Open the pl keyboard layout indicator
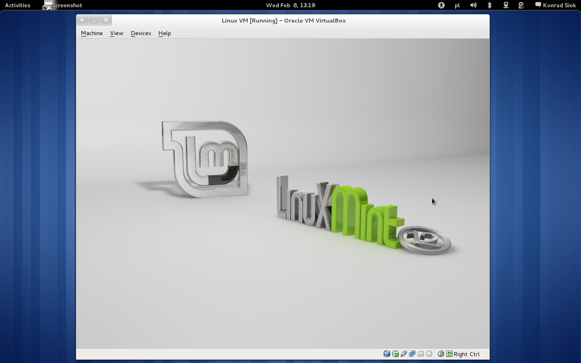581x363 pixels. tap(457, 5)
